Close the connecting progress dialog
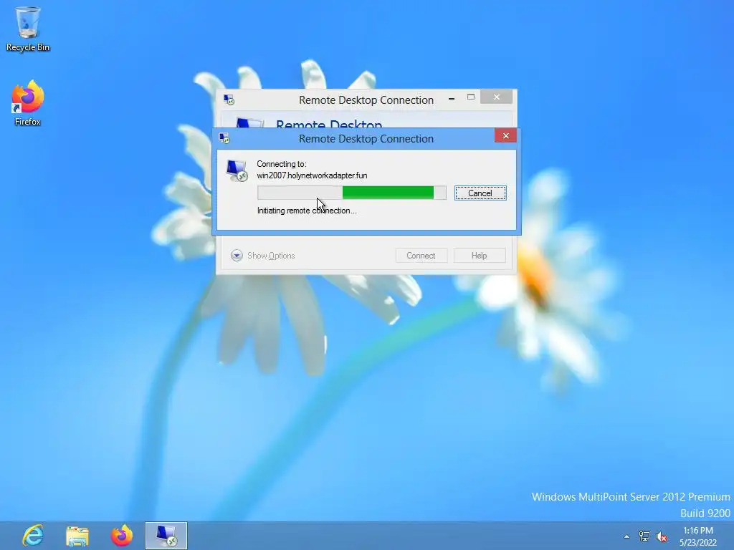Screen dimensions: 734x550 505,135
